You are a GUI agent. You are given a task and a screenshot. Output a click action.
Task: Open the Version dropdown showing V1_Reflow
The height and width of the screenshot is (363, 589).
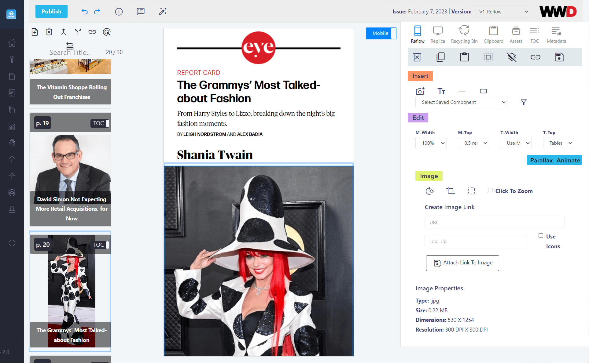click(x=502, y=12)
